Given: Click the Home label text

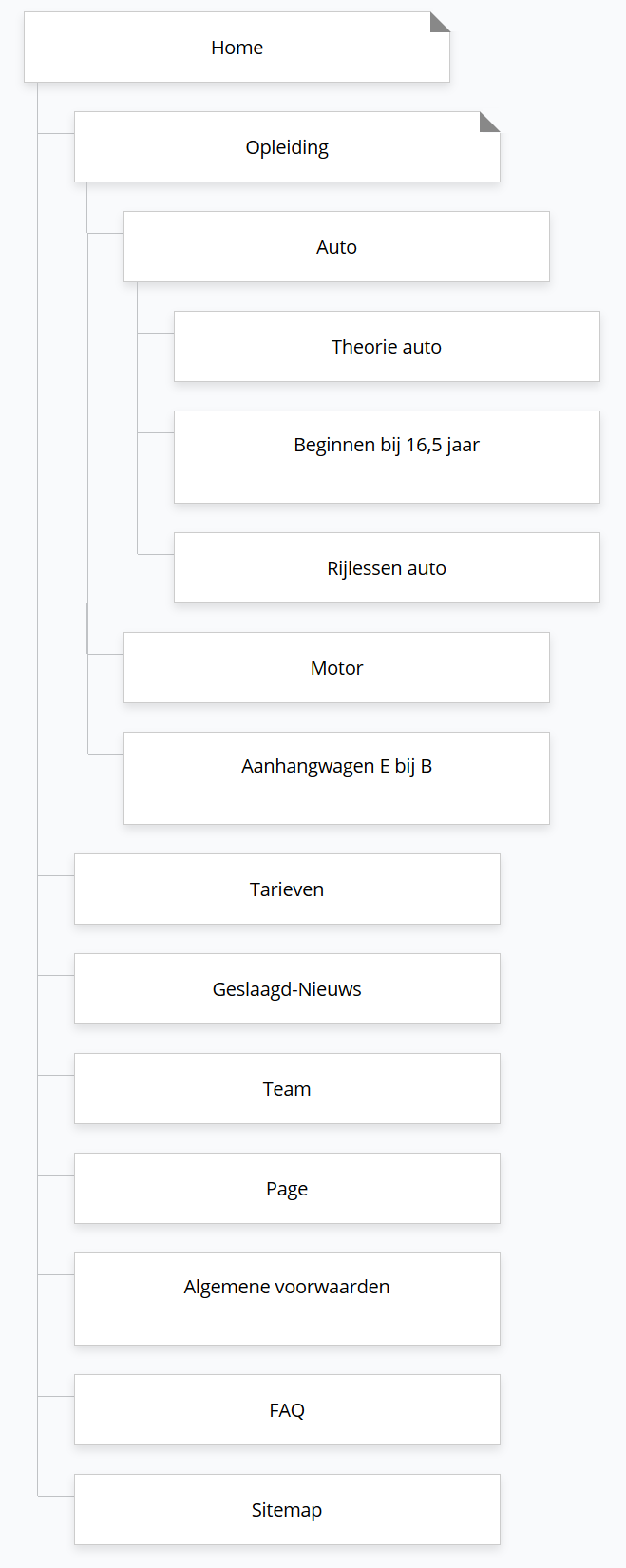Looking at the screenshot, I should coord(237,48).
